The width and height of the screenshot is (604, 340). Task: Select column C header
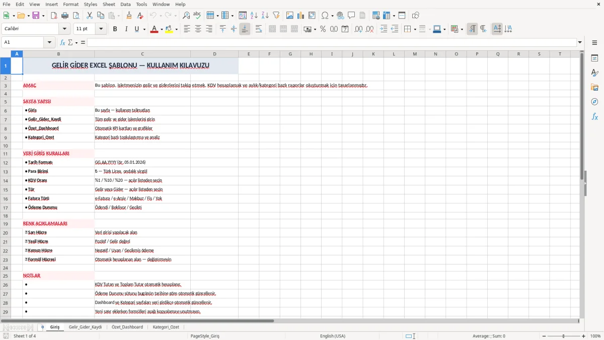click(x=142, y=54)
